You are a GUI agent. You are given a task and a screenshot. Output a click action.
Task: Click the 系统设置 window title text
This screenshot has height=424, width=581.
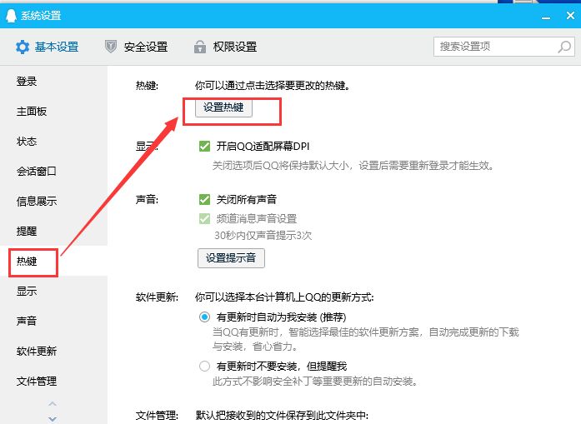[x=41, y=16]
